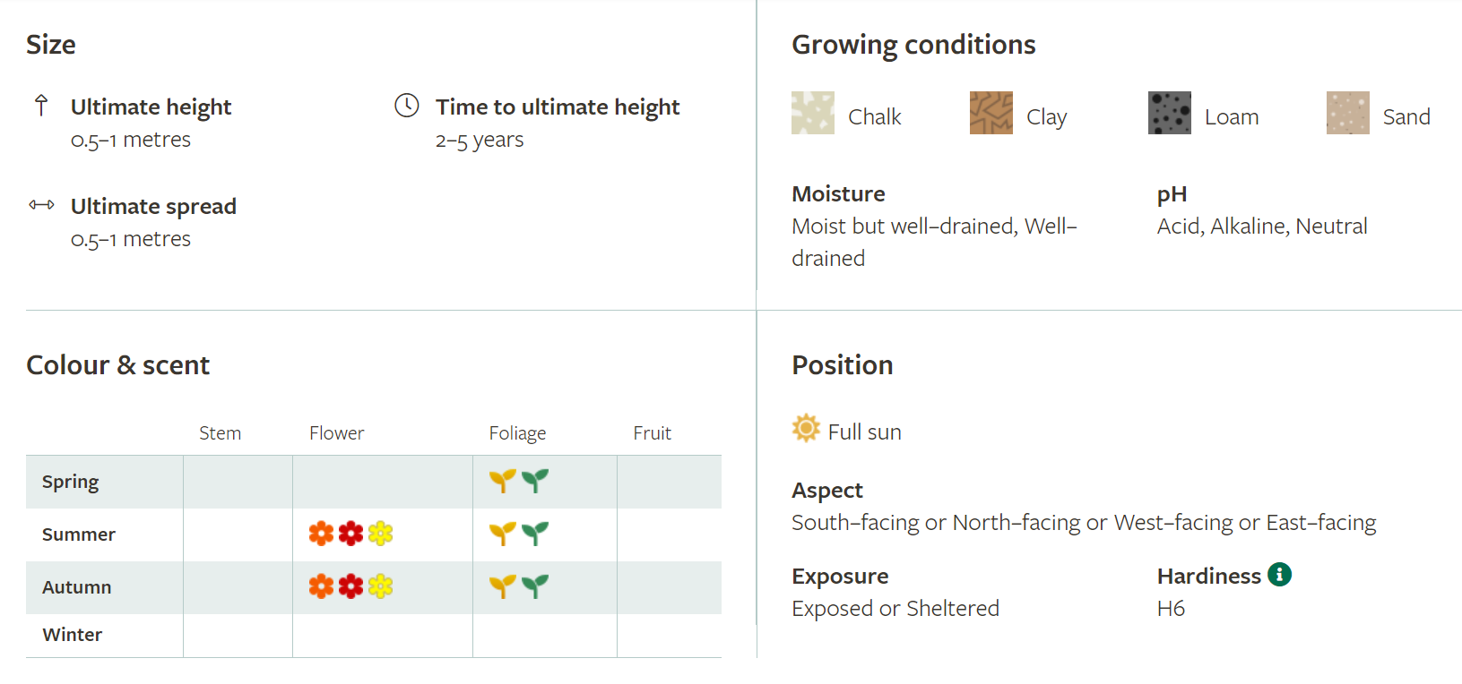Click the Ultimate spread horizontal arrow icon
Viewport: 1462px width, 684px height.
click(x=41, y=205)
